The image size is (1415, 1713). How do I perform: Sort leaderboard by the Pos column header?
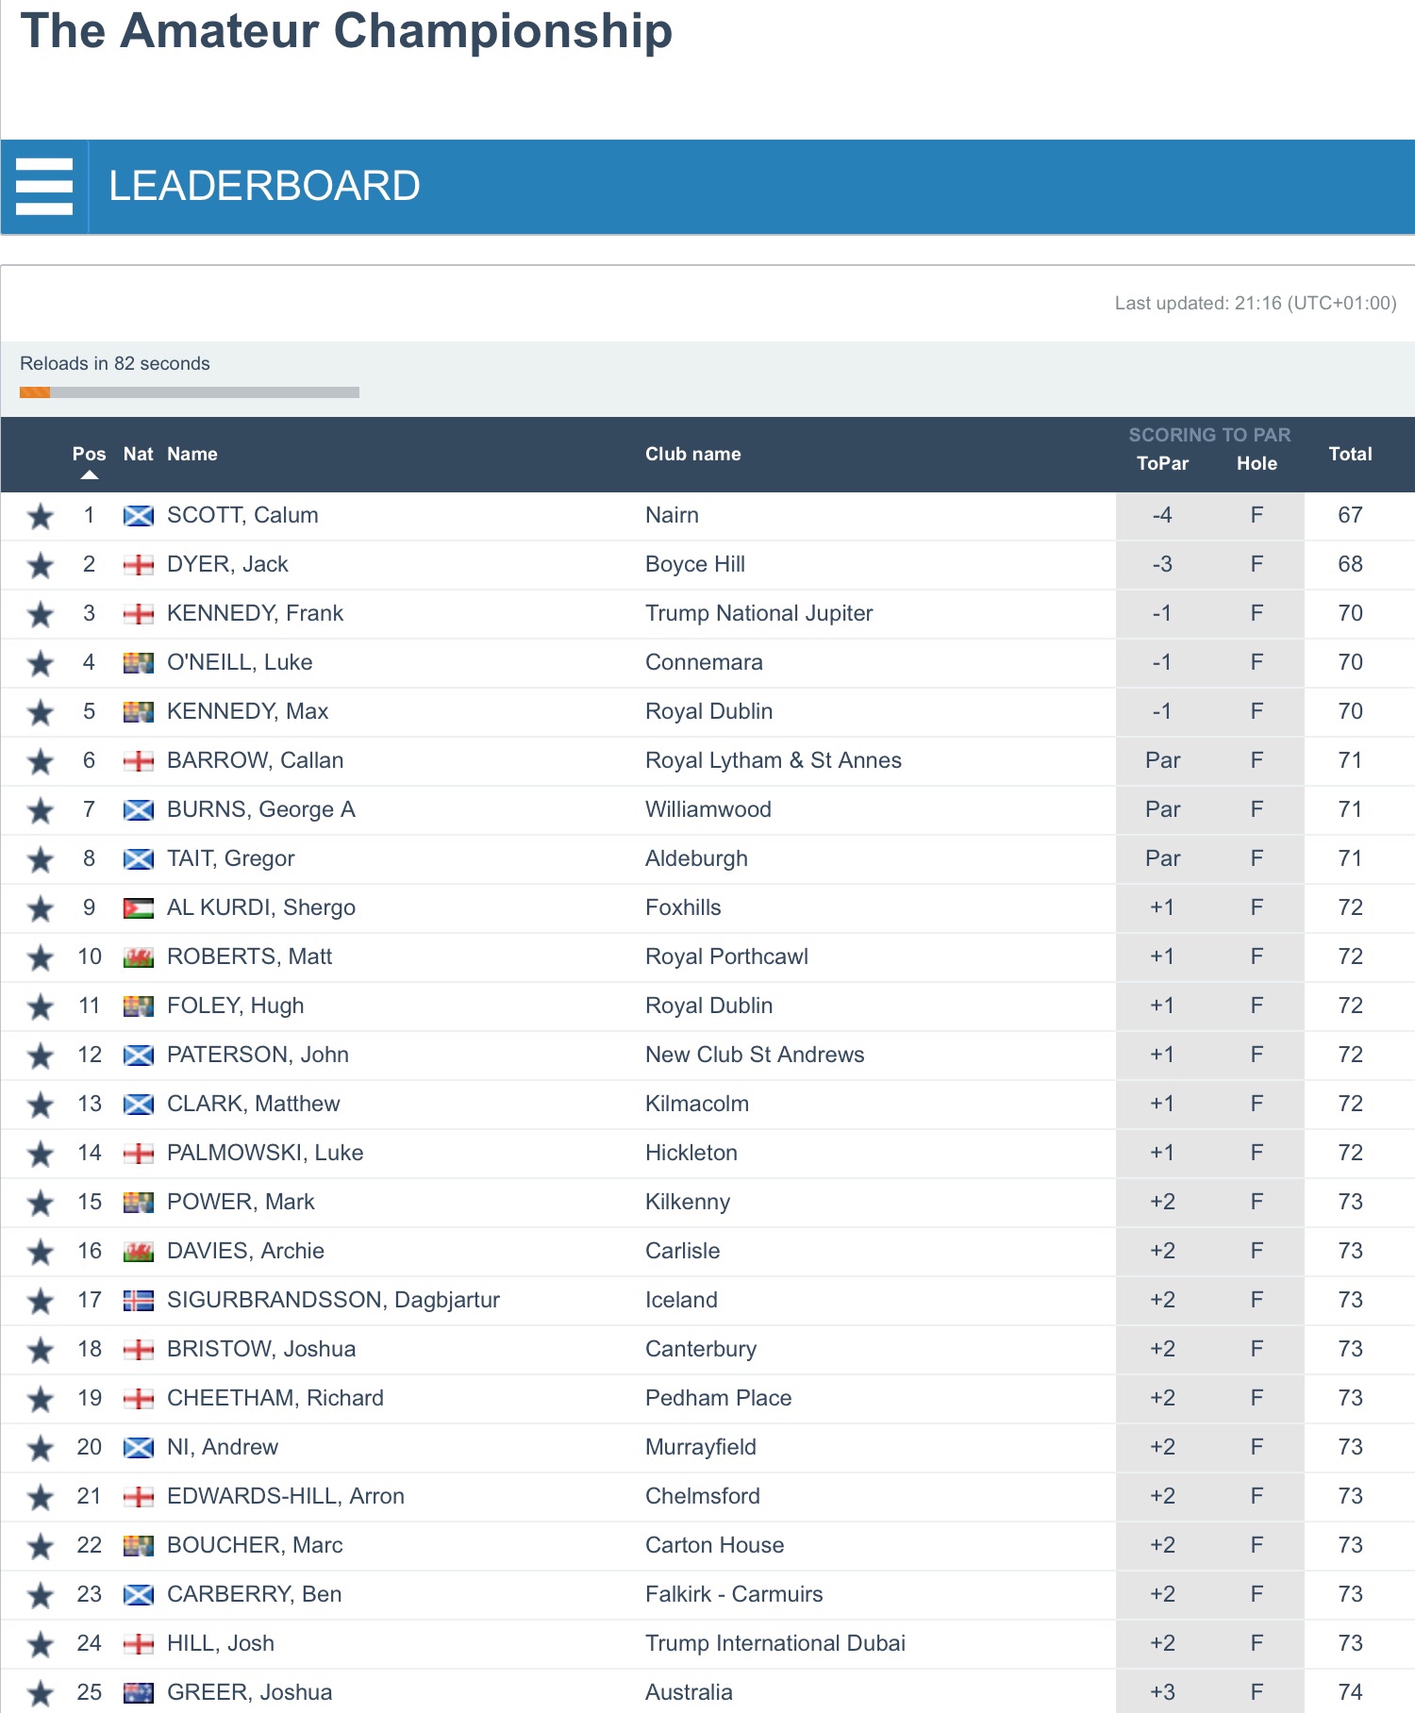[89, 455]
